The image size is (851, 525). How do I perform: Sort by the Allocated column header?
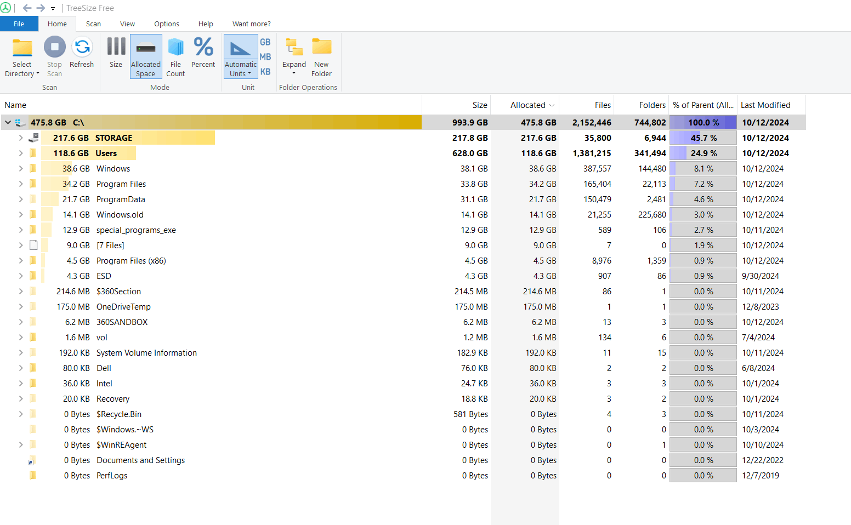[x=527, y=105]
